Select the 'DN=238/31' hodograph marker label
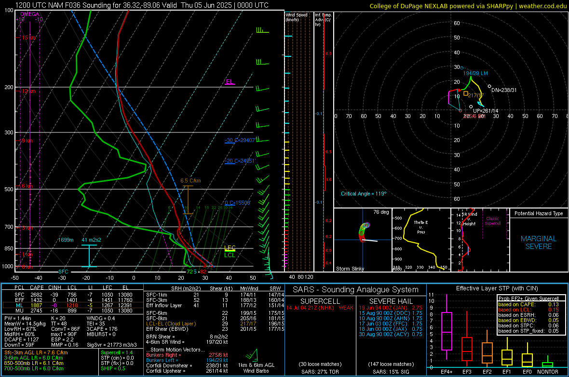The height and width of the screenshot is (377, 569). tap(504, 90)
